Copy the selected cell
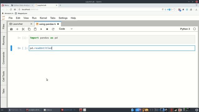 coord(29,29)
